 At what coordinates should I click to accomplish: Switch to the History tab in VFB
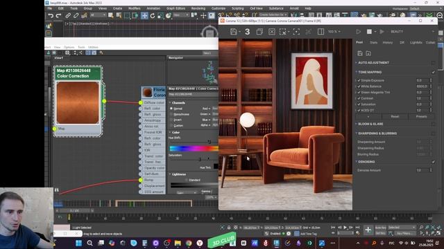coord(388,43)
